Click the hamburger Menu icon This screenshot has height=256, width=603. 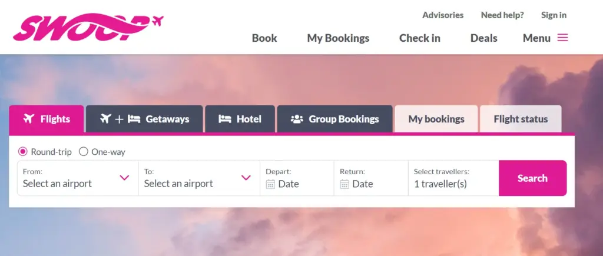[x=562, y=38]
